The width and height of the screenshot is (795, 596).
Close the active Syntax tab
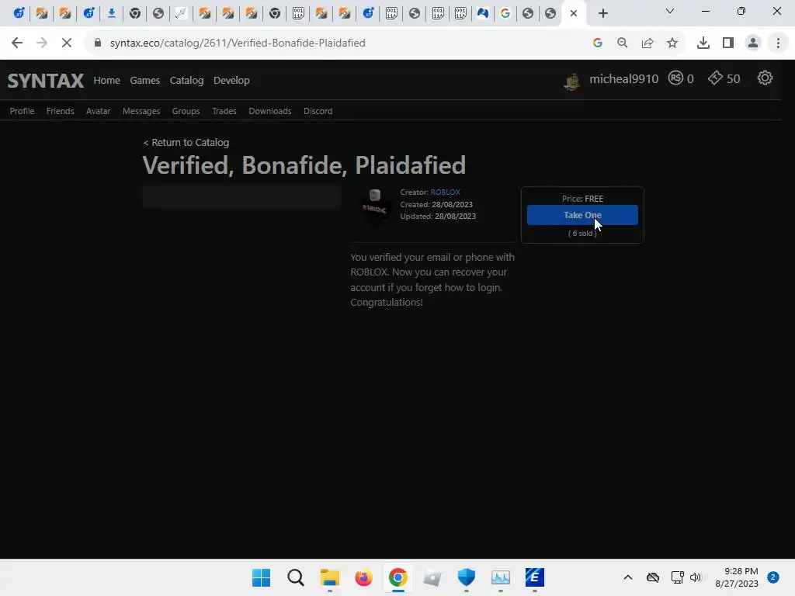tap(574, 13)
